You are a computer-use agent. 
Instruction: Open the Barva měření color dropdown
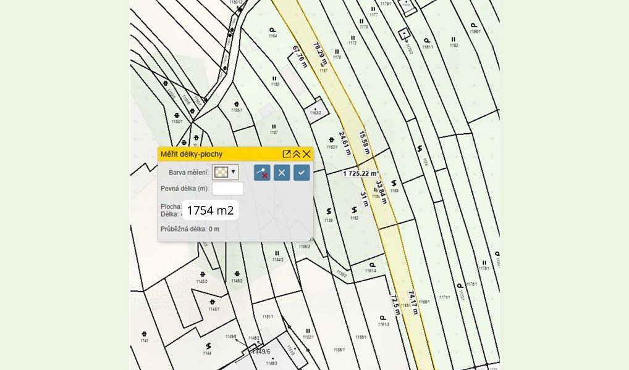coord(225,172)
